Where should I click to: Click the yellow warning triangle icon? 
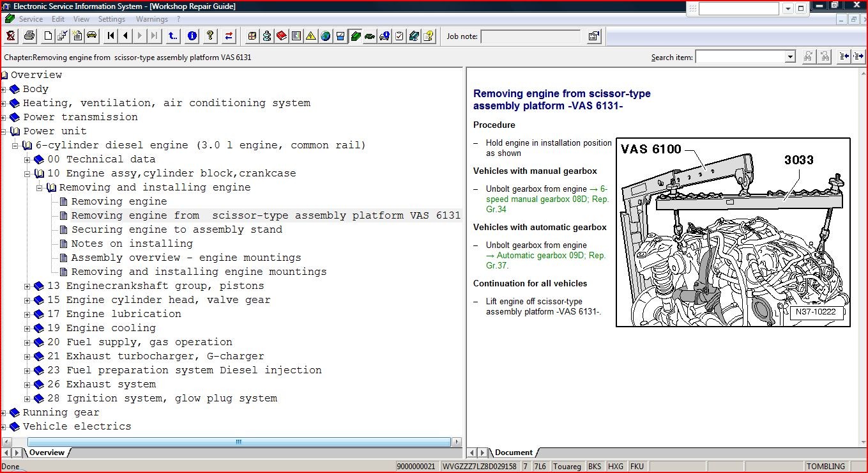(x=311, y=36)
